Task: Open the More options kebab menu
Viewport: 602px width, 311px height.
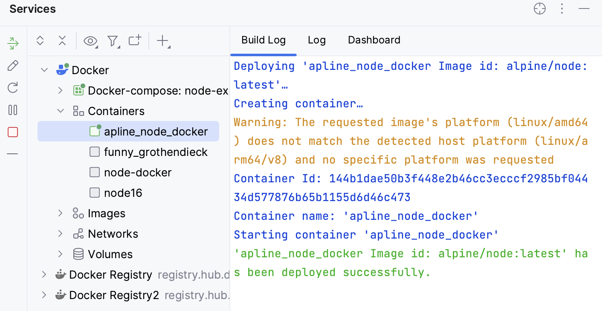Action: (x=562, y=9)
